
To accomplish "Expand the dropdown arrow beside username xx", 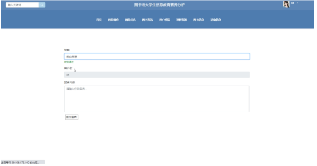I will tap(297, 3).
